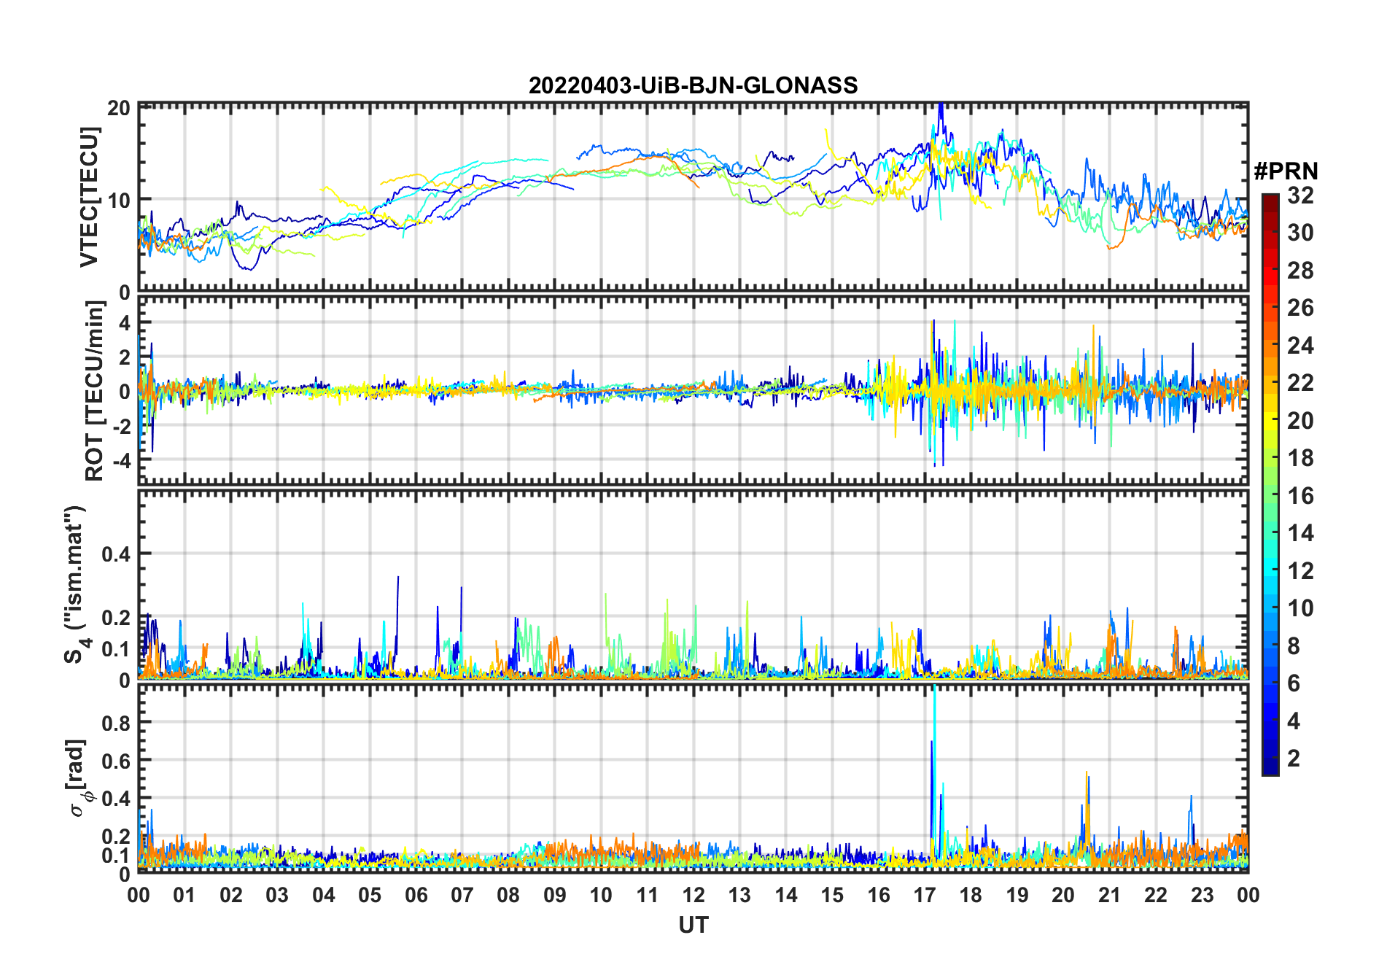Click the 17 hour tick on the UT axis
The image size is (1387, 970).
925,895
